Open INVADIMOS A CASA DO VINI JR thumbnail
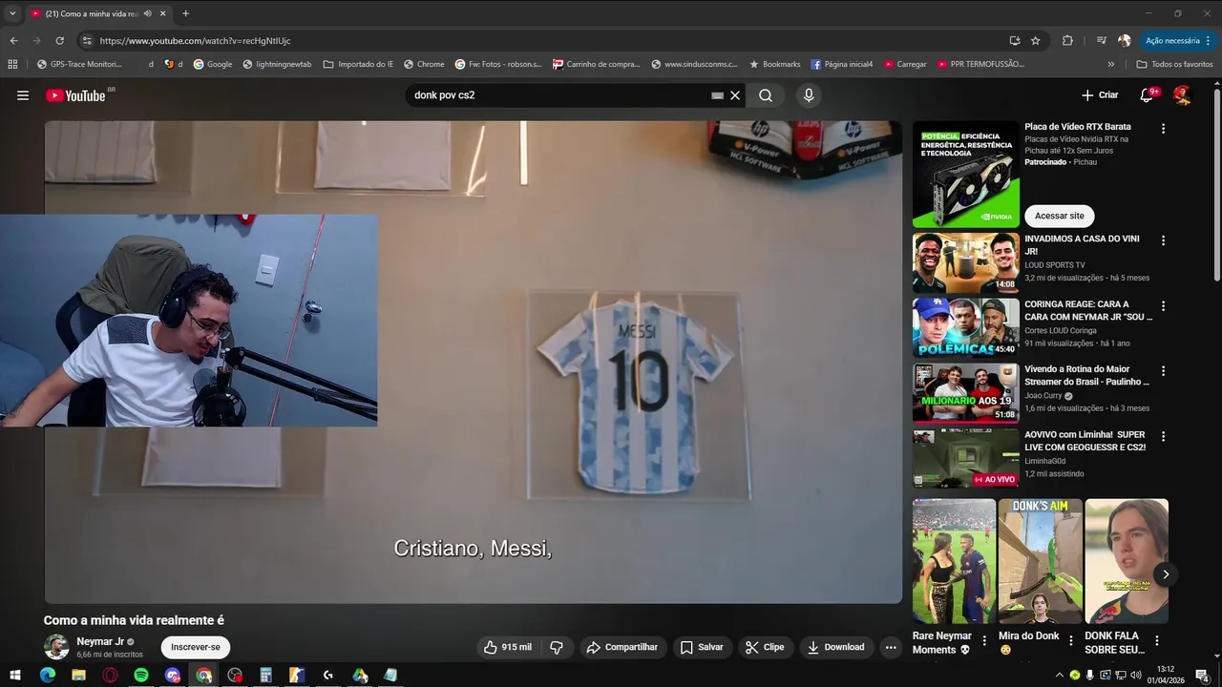1222x687 pixels. 965,262
